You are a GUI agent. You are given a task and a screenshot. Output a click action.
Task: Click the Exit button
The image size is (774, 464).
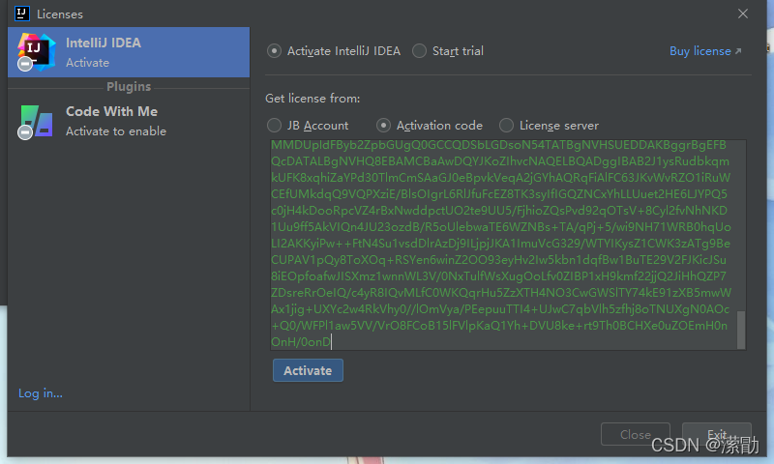[717, 434]
